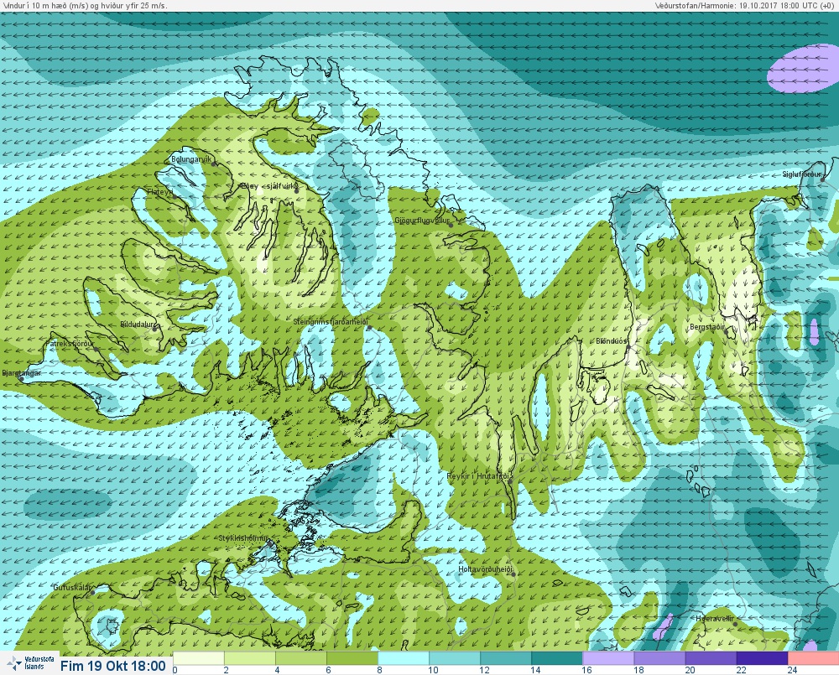Select the Siglufjörður station label

point(801,174)
